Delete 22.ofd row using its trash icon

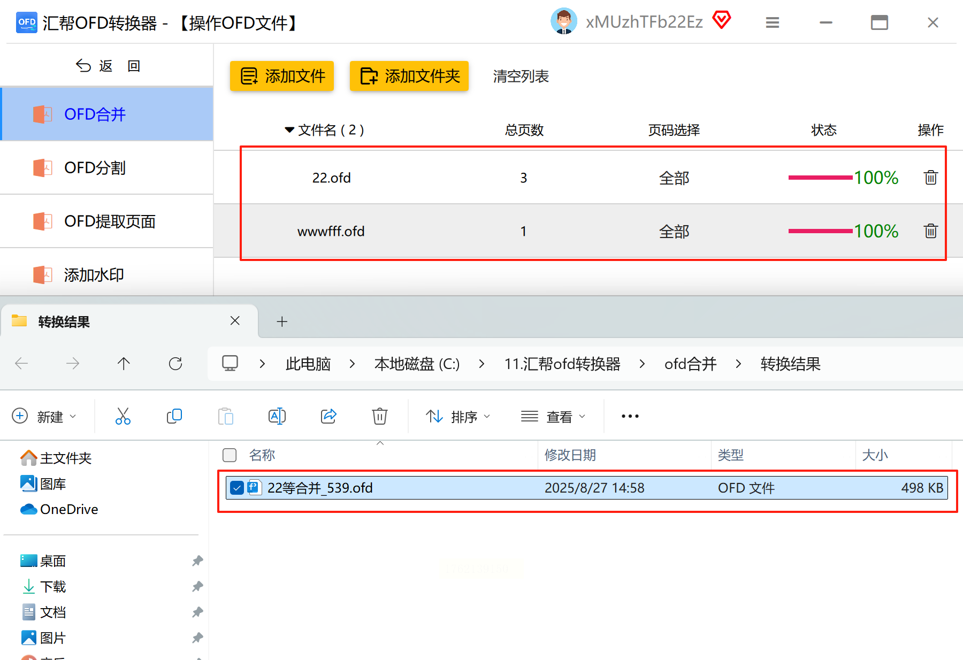[930, 178]
